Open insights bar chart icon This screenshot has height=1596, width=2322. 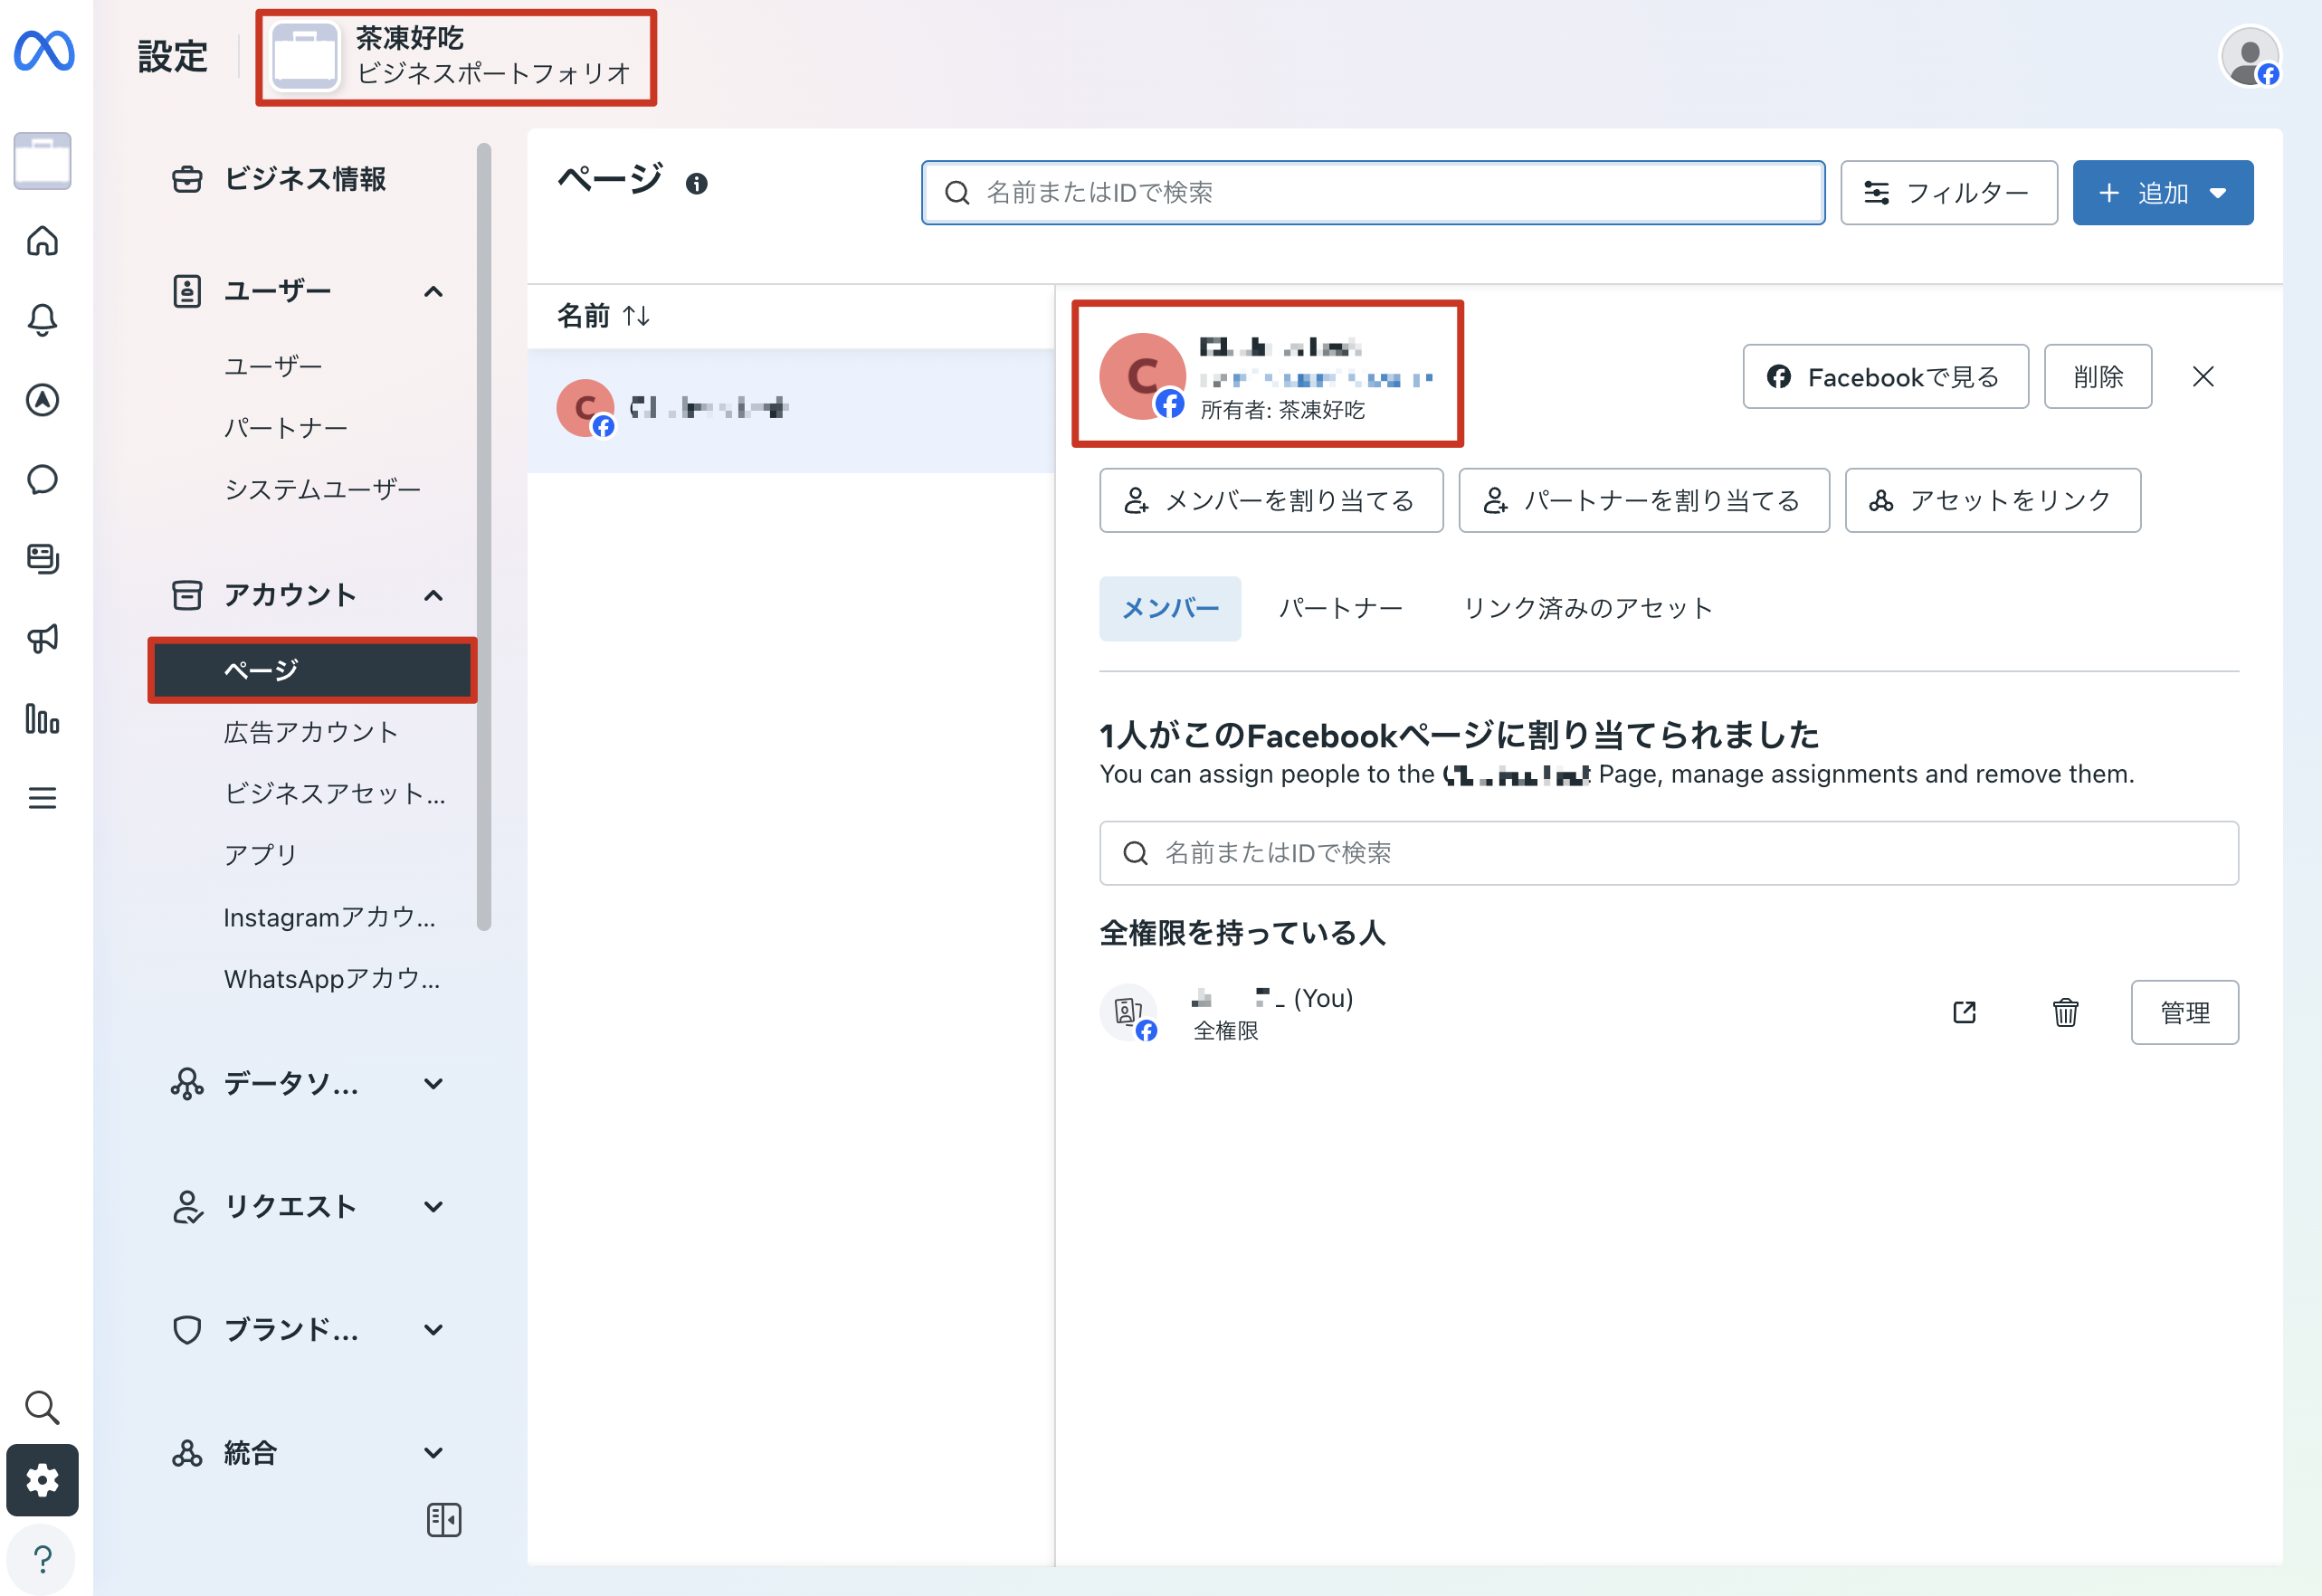coord(42,718)
